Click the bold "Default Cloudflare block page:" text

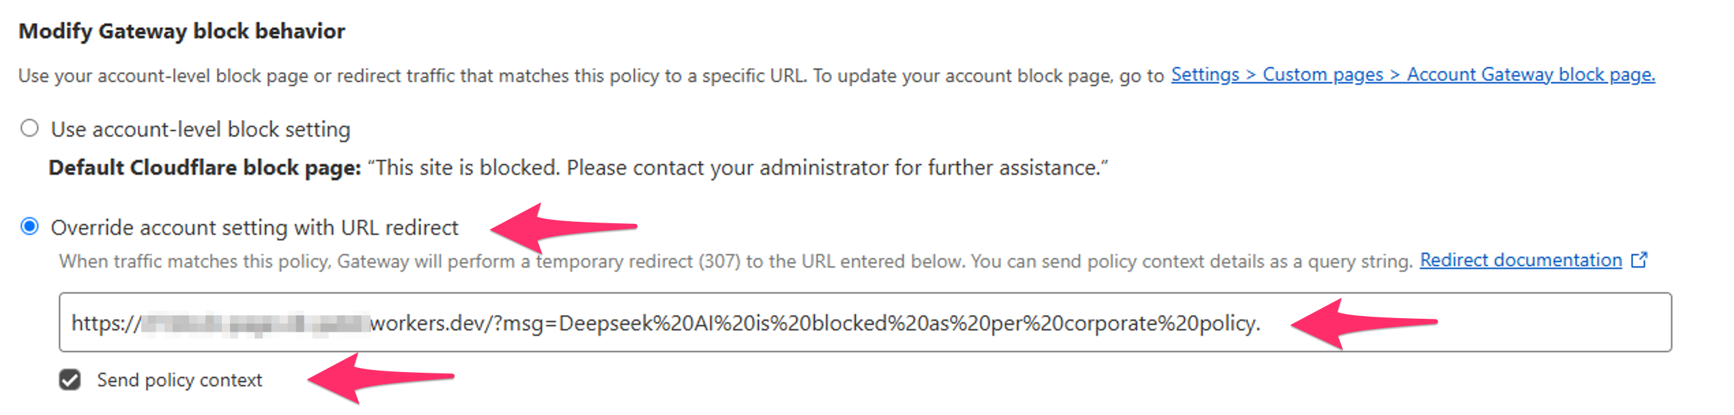click(205, 168)
